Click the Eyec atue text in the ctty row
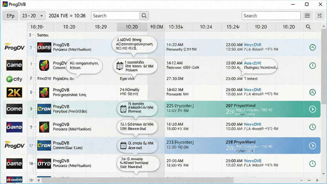The width and height of the screenshot is (327, 184). [127, 79]
